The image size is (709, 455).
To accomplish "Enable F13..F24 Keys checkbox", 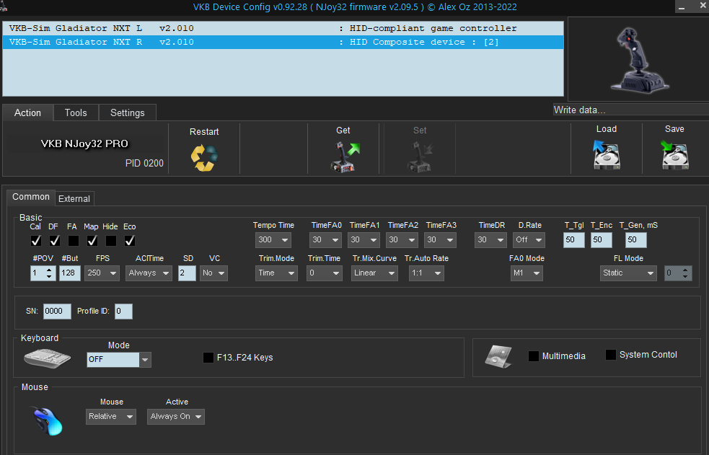I will coord(208,358).
